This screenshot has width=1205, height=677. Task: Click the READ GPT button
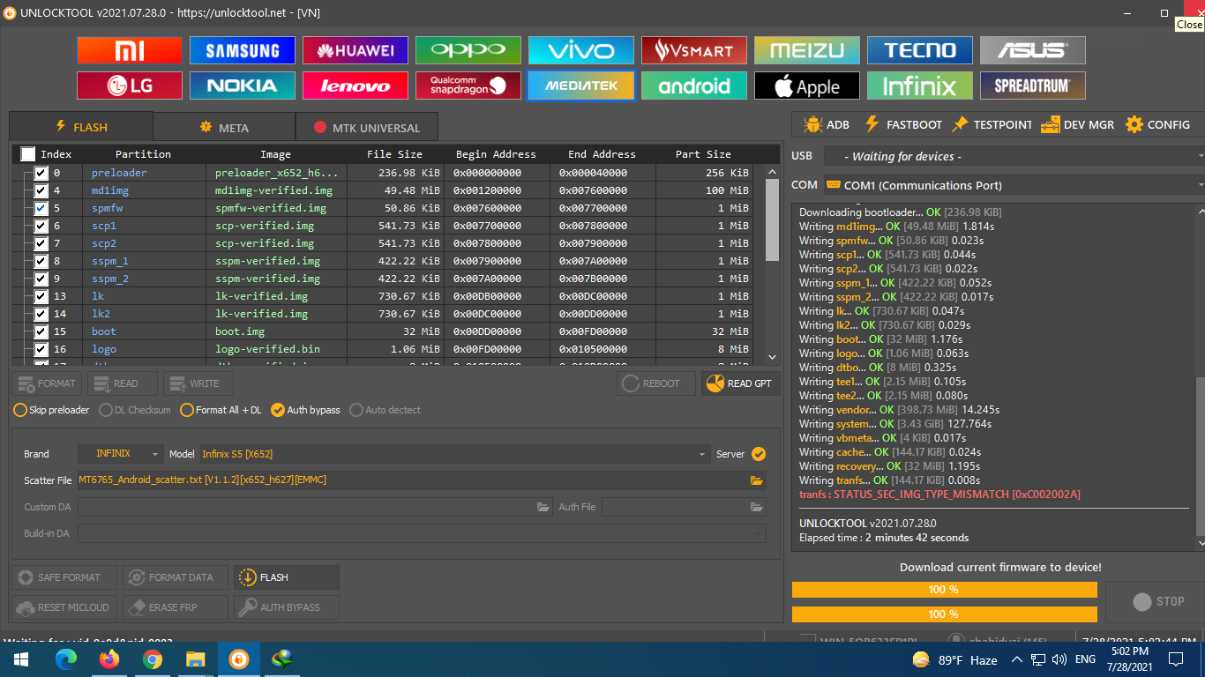coord(741,383)
